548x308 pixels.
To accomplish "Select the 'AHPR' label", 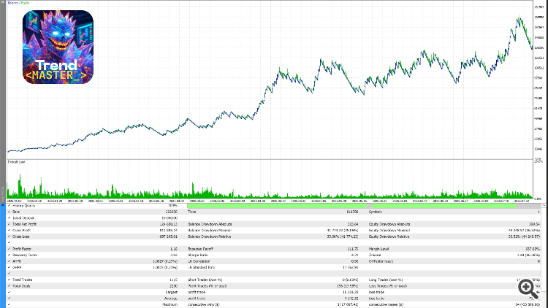I will point(17,261).
